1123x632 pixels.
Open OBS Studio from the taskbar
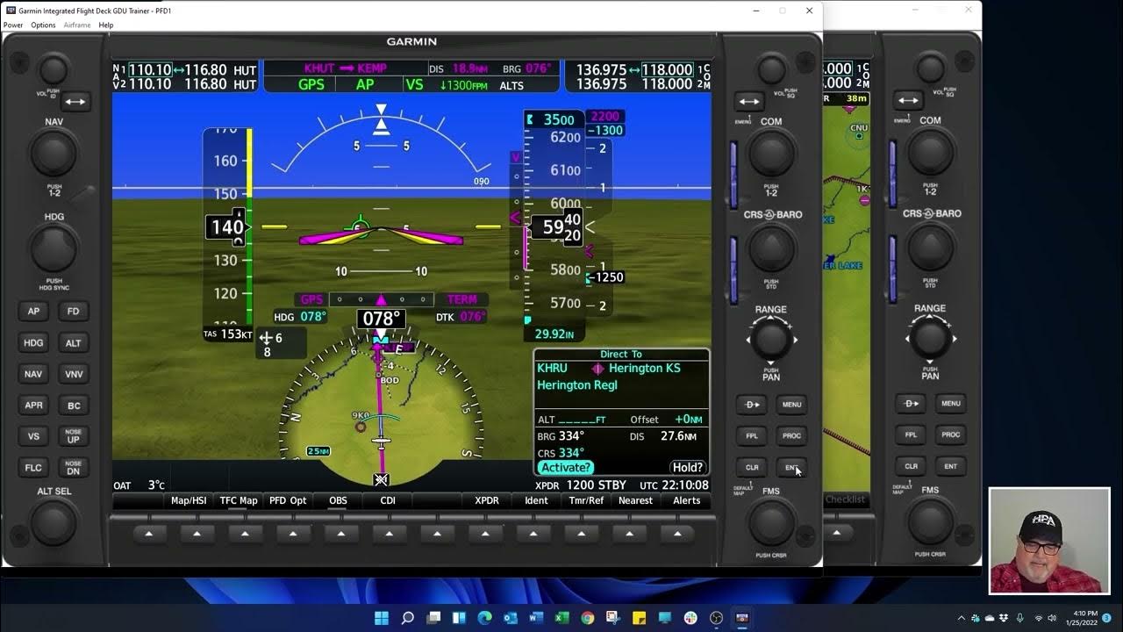[716, 618]
